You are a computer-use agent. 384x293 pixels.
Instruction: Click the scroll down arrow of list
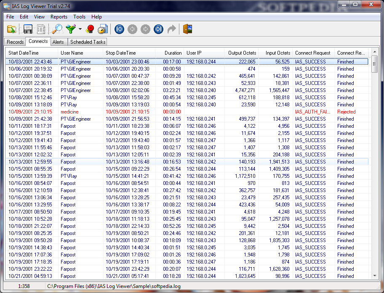pos(374,276)
